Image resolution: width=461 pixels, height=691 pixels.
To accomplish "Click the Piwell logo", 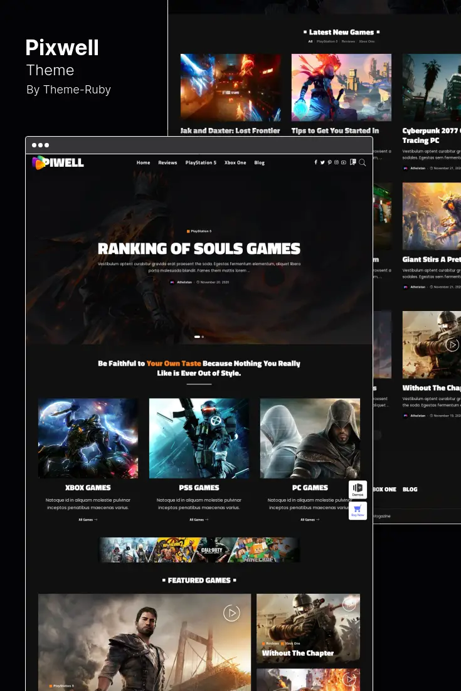I will [58, 162].
